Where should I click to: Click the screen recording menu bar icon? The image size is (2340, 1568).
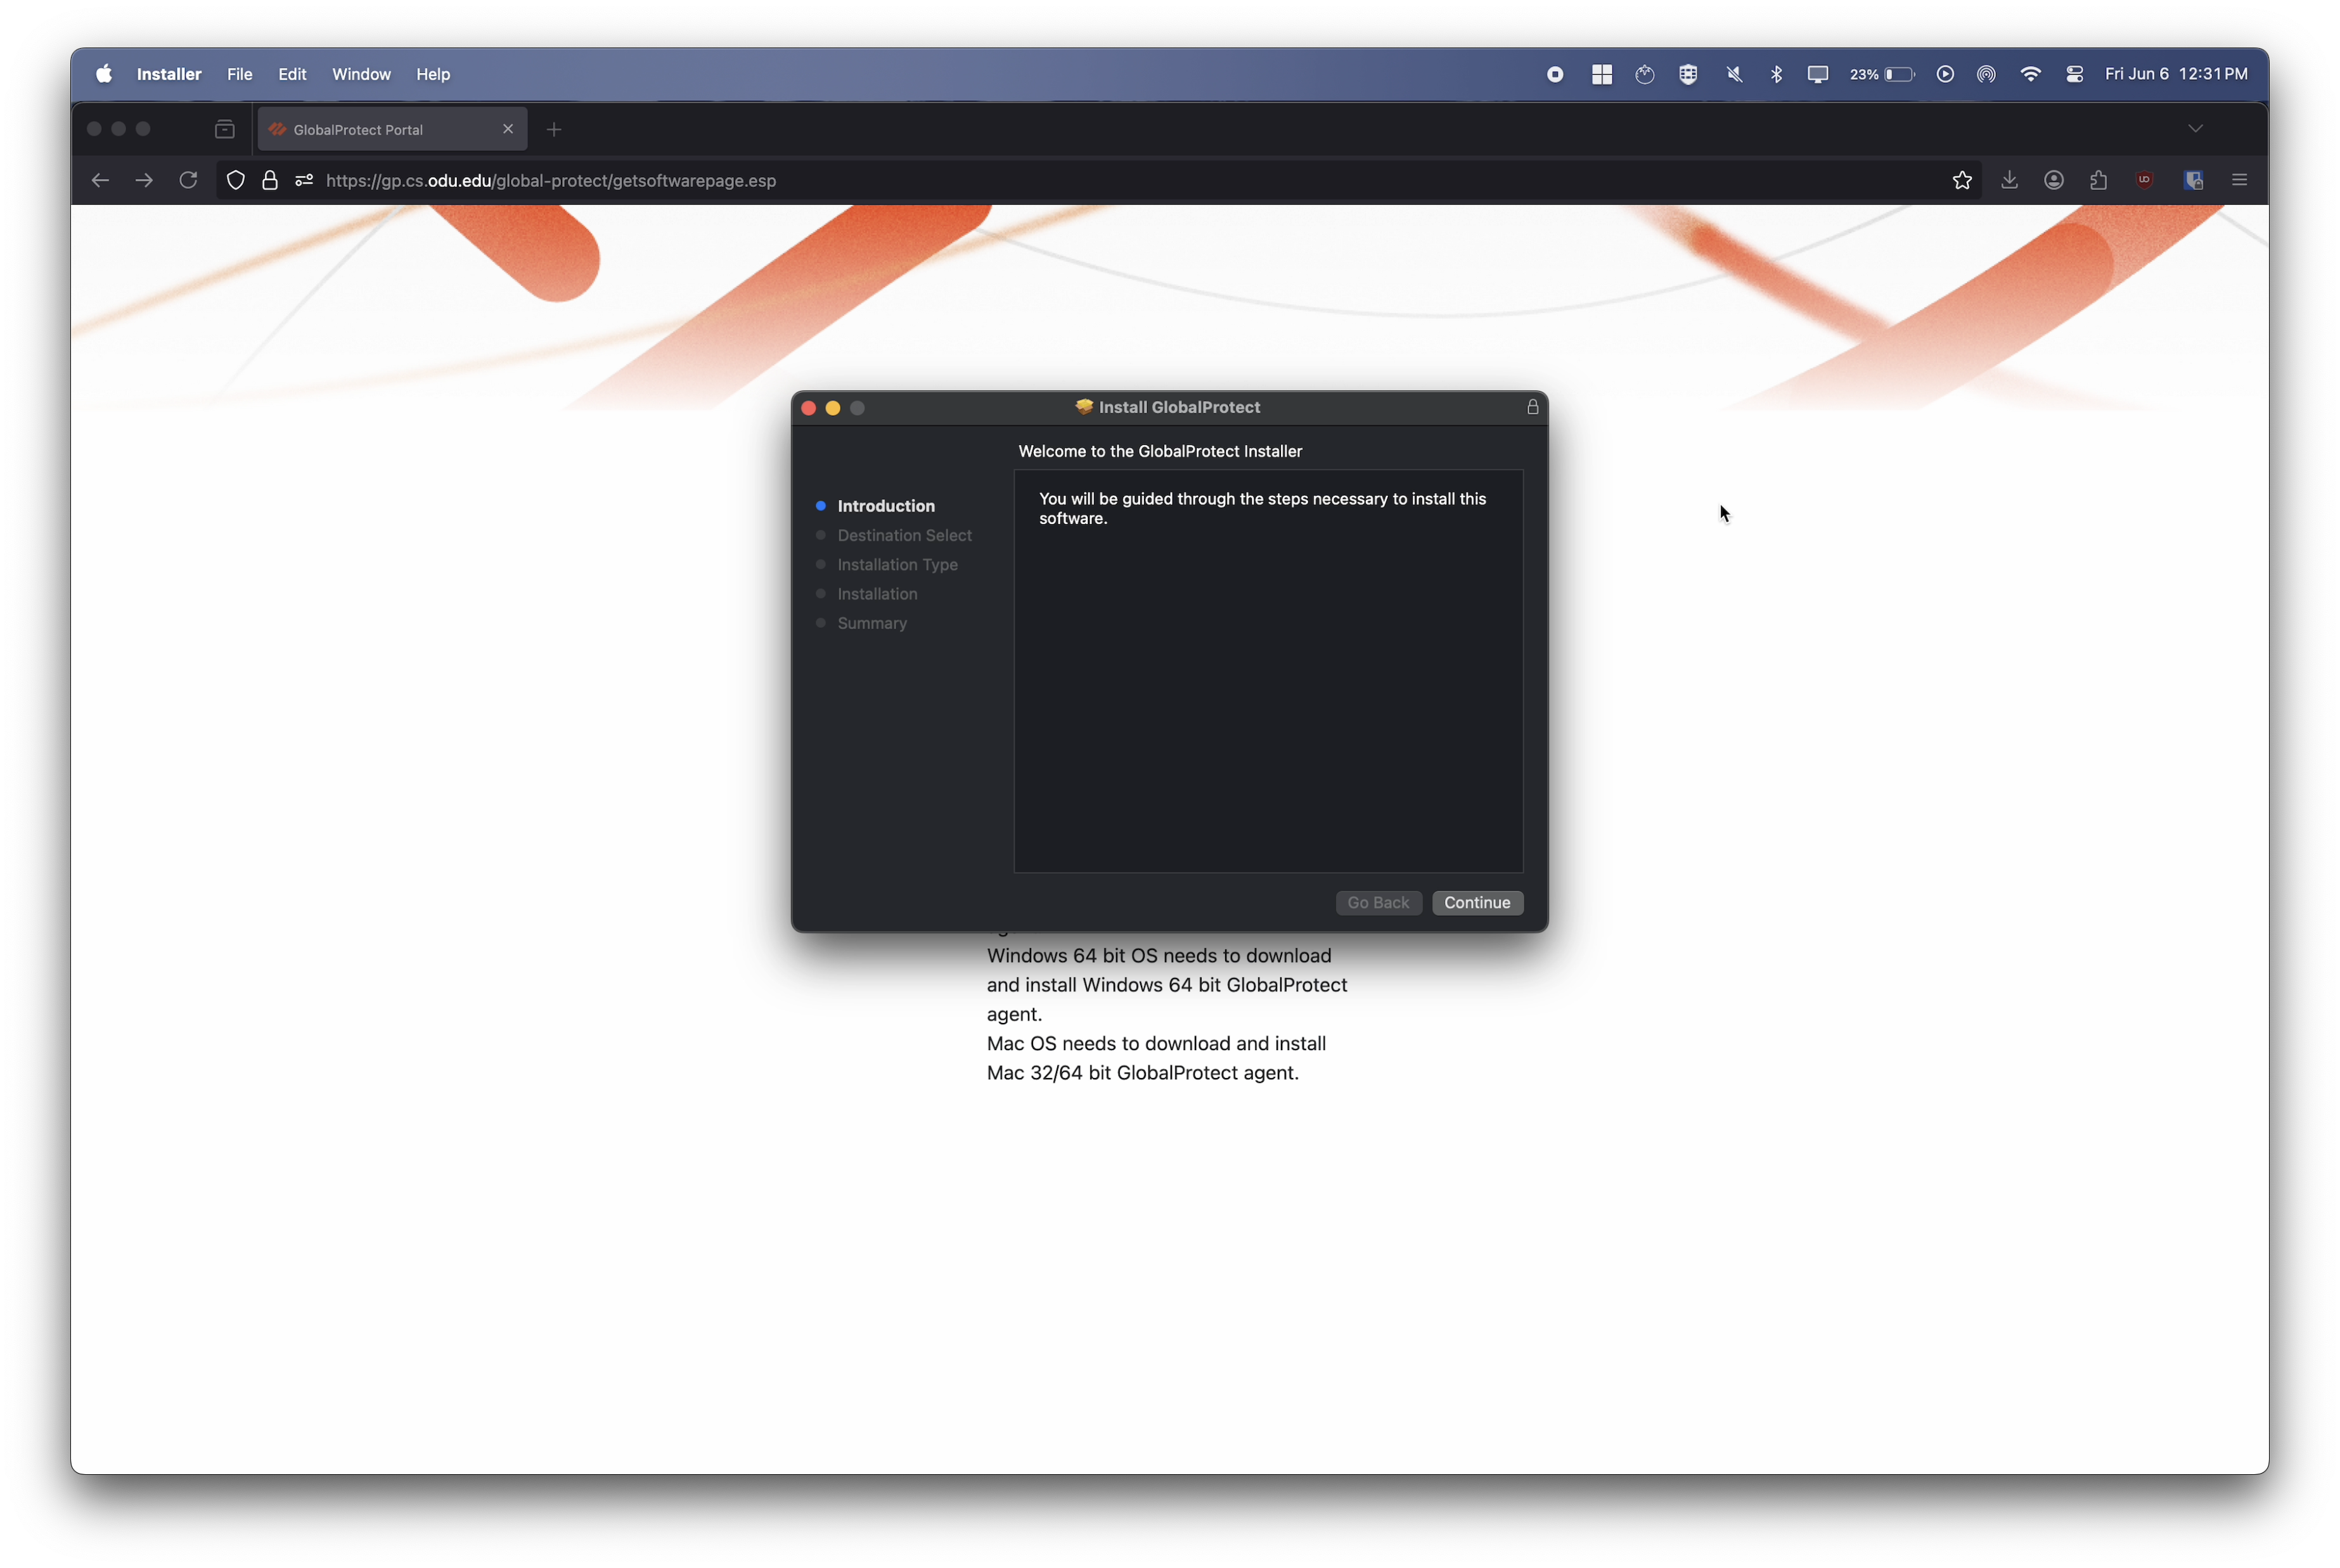click(1555, 74)
